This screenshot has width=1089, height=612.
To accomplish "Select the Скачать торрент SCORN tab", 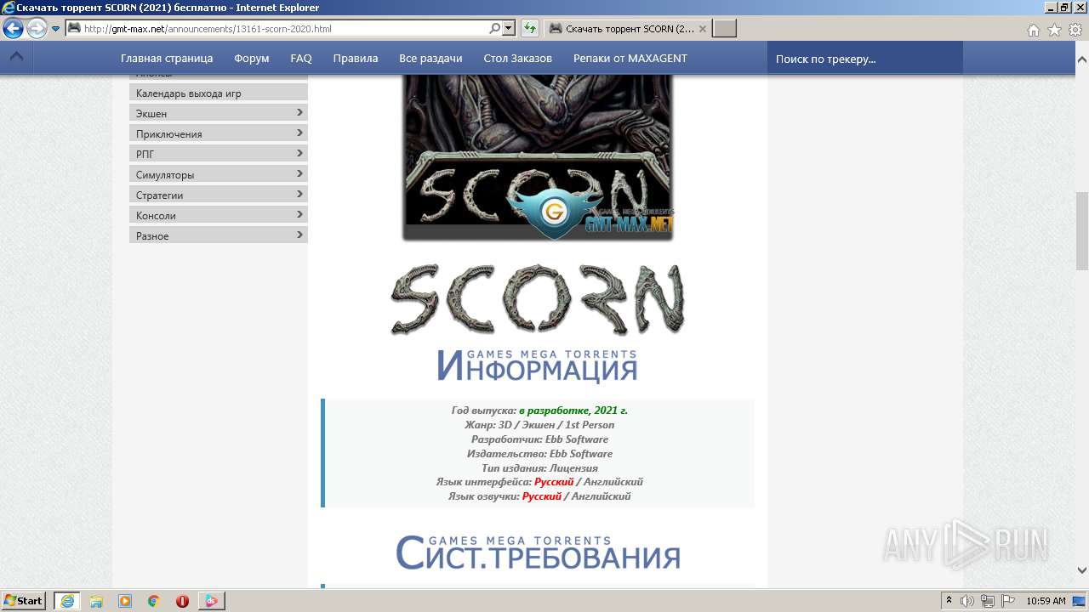I will tap(626, 29).
